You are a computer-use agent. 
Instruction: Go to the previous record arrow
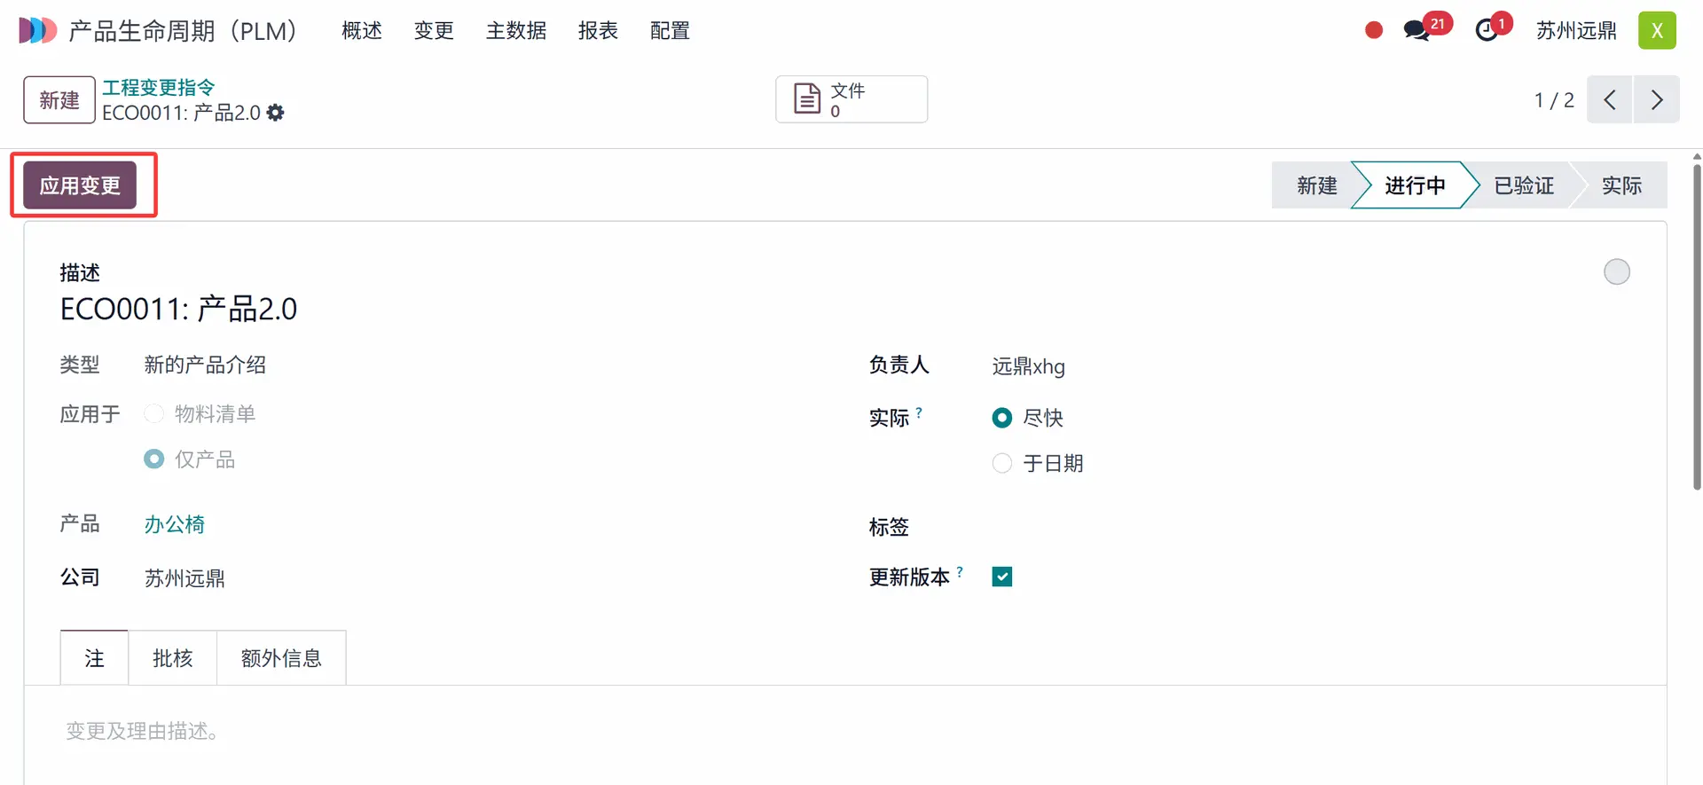[x=1610, y=99]
